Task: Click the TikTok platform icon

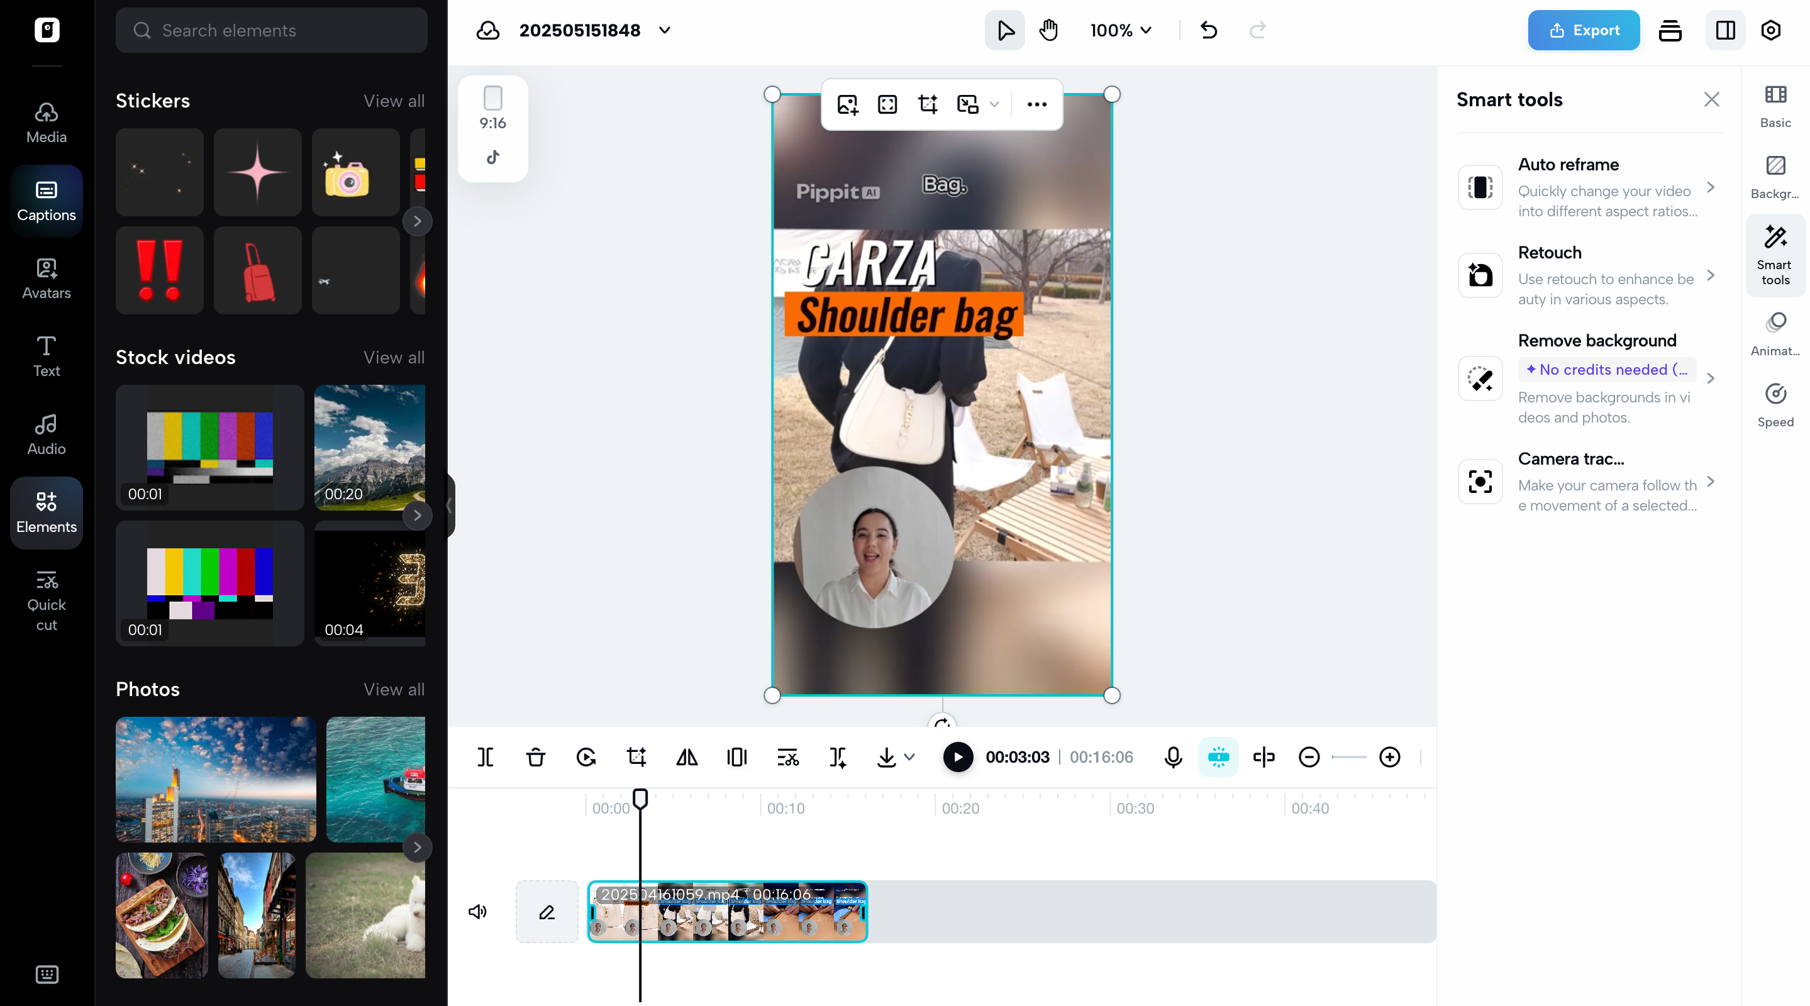Action: 492,157
